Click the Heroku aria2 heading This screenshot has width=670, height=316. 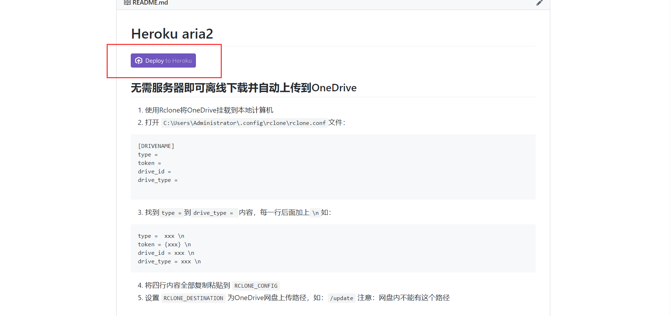172,34
